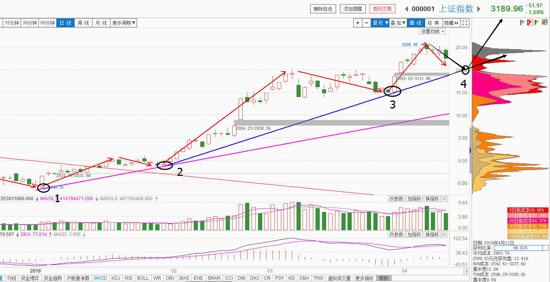Click 委托交易 button
Viewport: 550px width, 282px height.
383,9
